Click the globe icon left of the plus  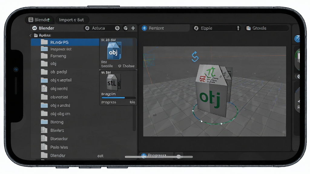coord(126,28)
